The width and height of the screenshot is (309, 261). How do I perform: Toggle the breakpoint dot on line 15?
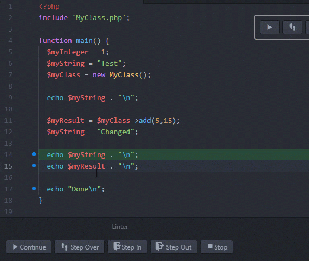coord(34,166)
